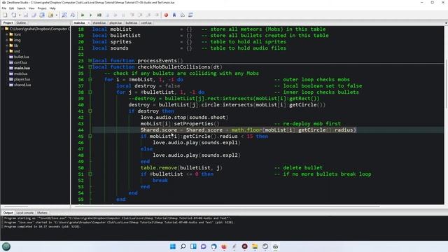Open the editor tab list dropdown arrow
Viewport: 448px width, 252px height.
pyautogui.click(x=446, y=23)
